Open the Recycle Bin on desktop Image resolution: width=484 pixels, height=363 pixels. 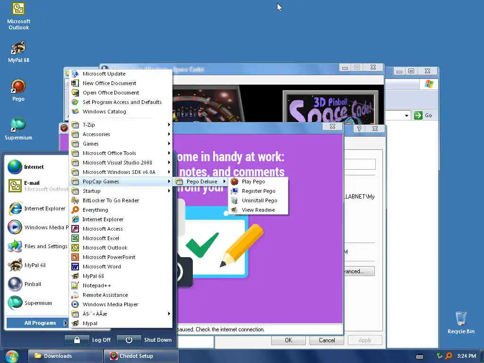point(461,322)
